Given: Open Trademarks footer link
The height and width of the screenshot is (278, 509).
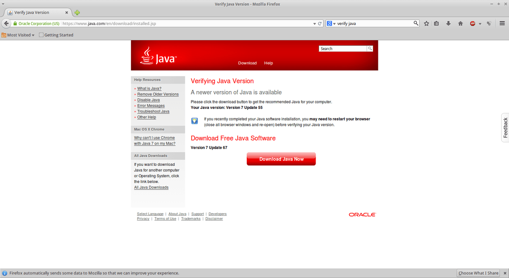Looking at the screenshot, I should [191, 219].
